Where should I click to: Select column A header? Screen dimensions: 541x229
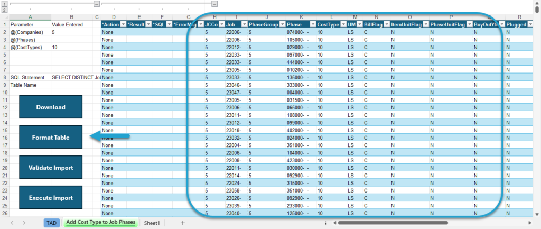pyautogui.click(x=30, y=16)
